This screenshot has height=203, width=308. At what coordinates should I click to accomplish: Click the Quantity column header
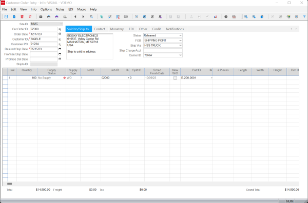27,72
